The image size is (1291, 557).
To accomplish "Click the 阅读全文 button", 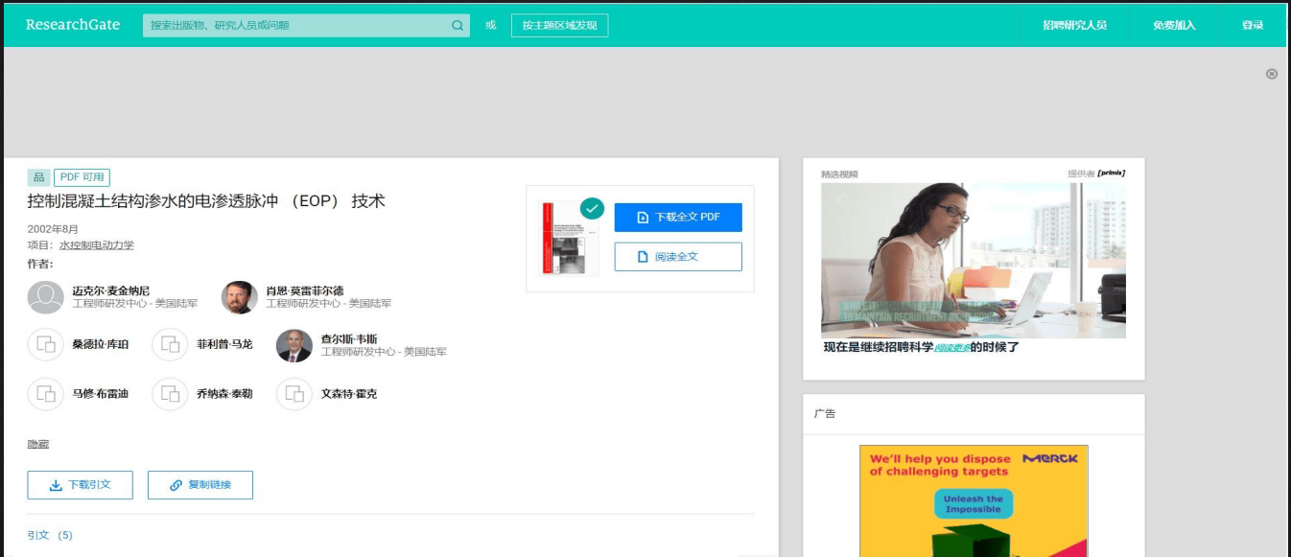I will [x=678, y=257].
